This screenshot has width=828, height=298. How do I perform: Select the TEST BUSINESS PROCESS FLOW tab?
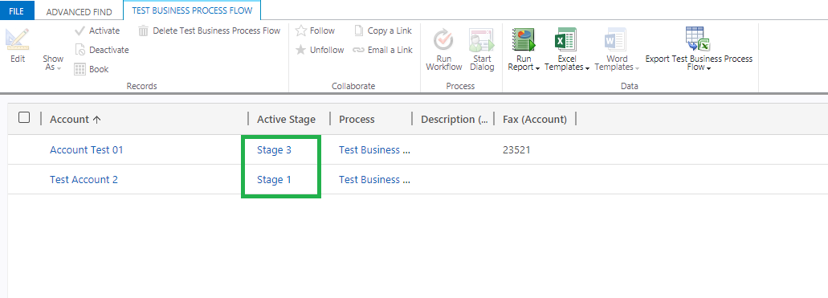tap(192, 10)
